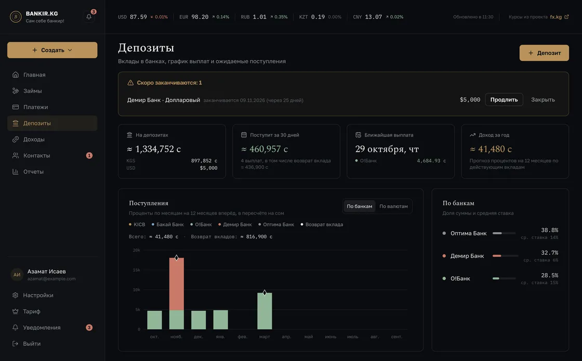The image size is (582, 361).
Task: Click Продлить for the Демир Банк deposit
Action: click(504, 99)
